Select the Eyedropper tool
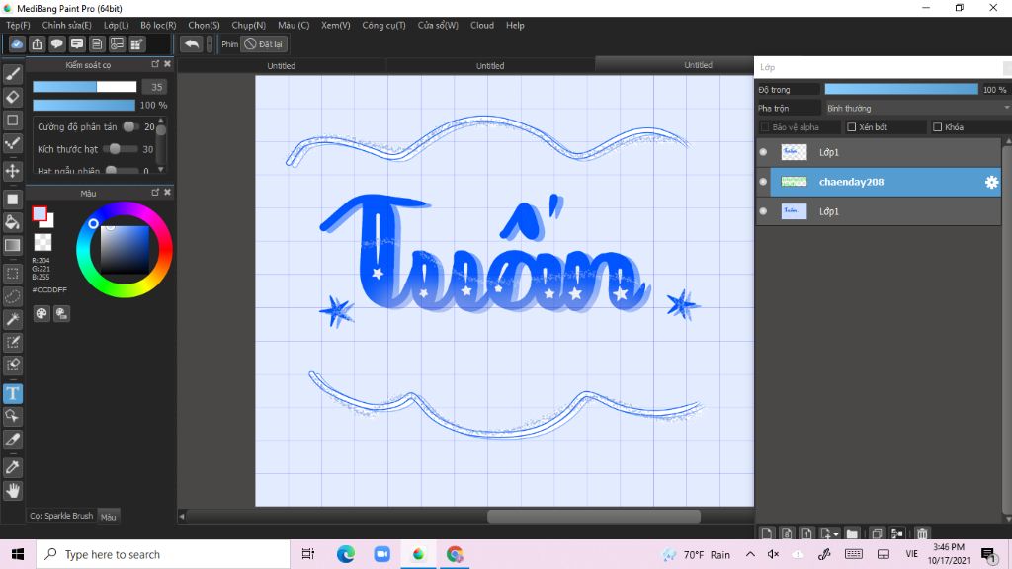 [x=12, y=467]
